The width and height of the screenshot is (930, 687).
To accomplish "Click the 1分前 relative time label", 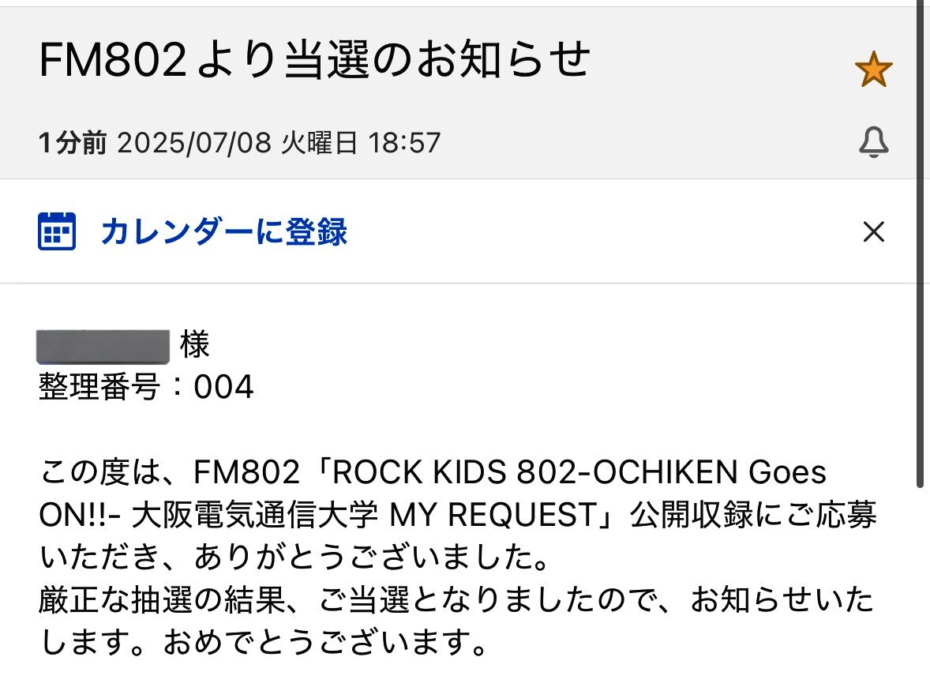I will point(73,143).
